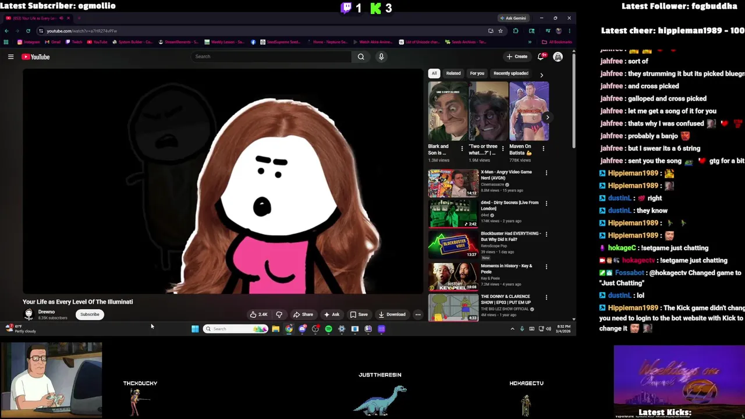The height and width of the screenshot is (419, 745).
Task: Select the Related filter chip
Action: tap(453, 73)
